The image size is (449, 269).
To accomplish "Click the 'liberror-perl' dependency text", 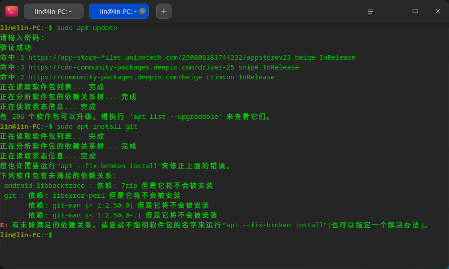I will pos(79,195).
